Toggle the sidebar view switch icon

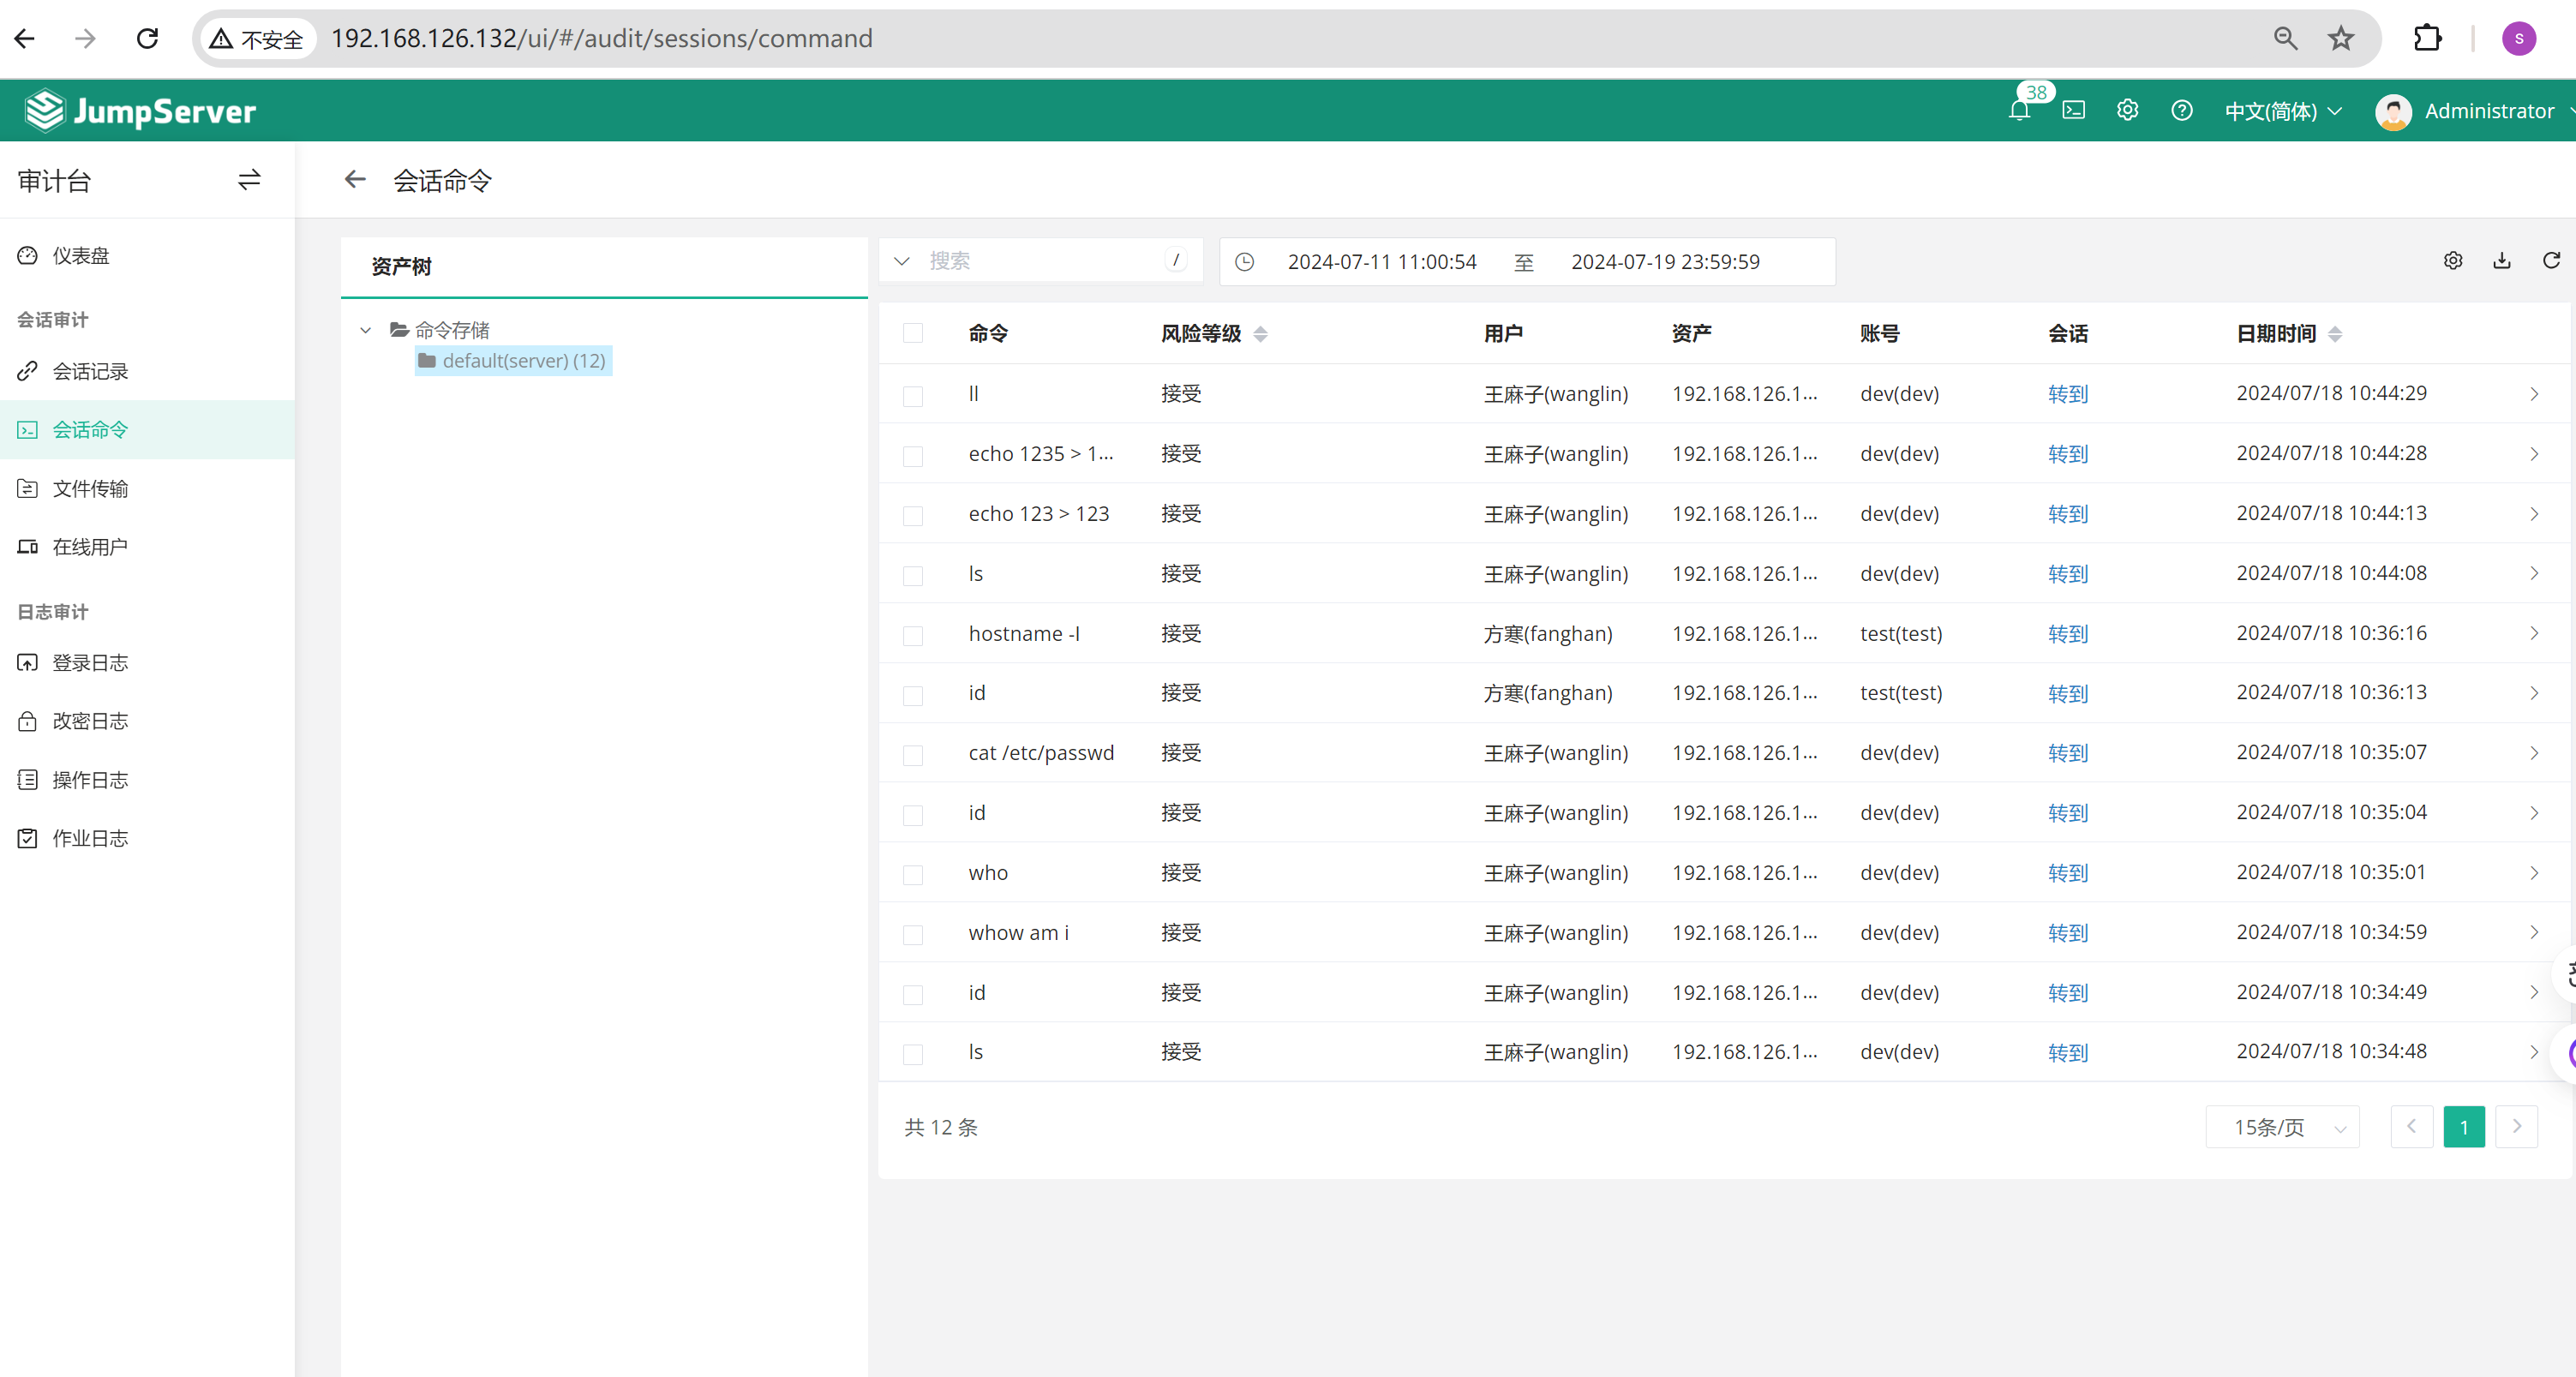point(249,180)
